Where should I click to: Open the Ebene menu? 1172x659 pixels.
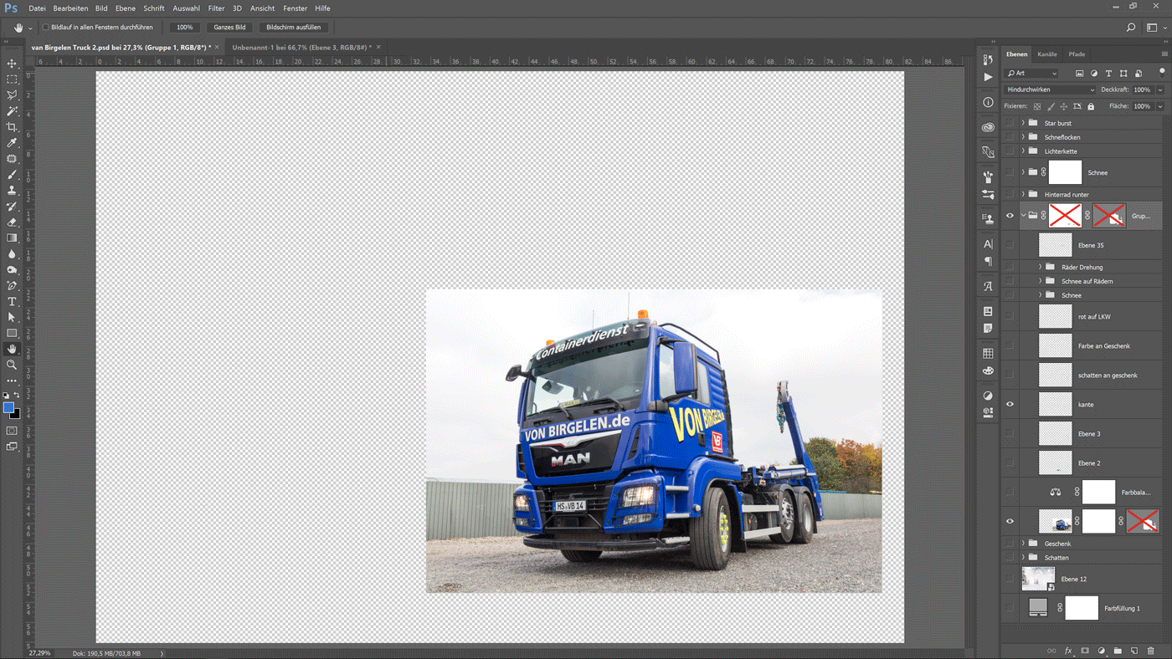126,8
